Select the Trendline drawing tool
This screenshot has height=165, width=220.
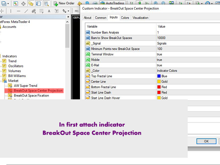26,11
